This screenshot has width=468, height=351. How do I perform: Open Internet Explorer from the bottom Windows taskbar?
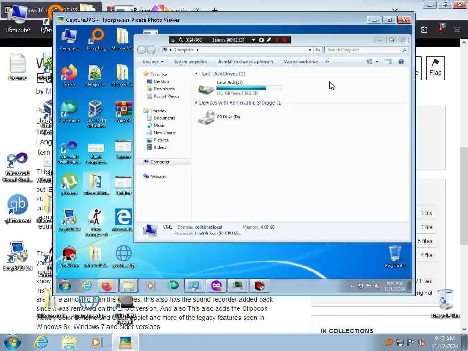[x=41, y=342]
